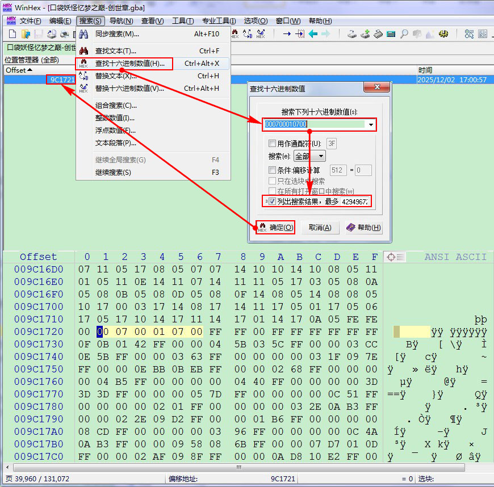
Task: Toggle the 只在选块中搜索 checkbox
Action: tap(272, 181)
